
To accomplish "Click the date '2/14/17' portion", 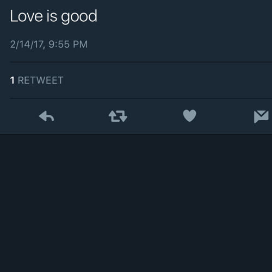I will (27, 45).
